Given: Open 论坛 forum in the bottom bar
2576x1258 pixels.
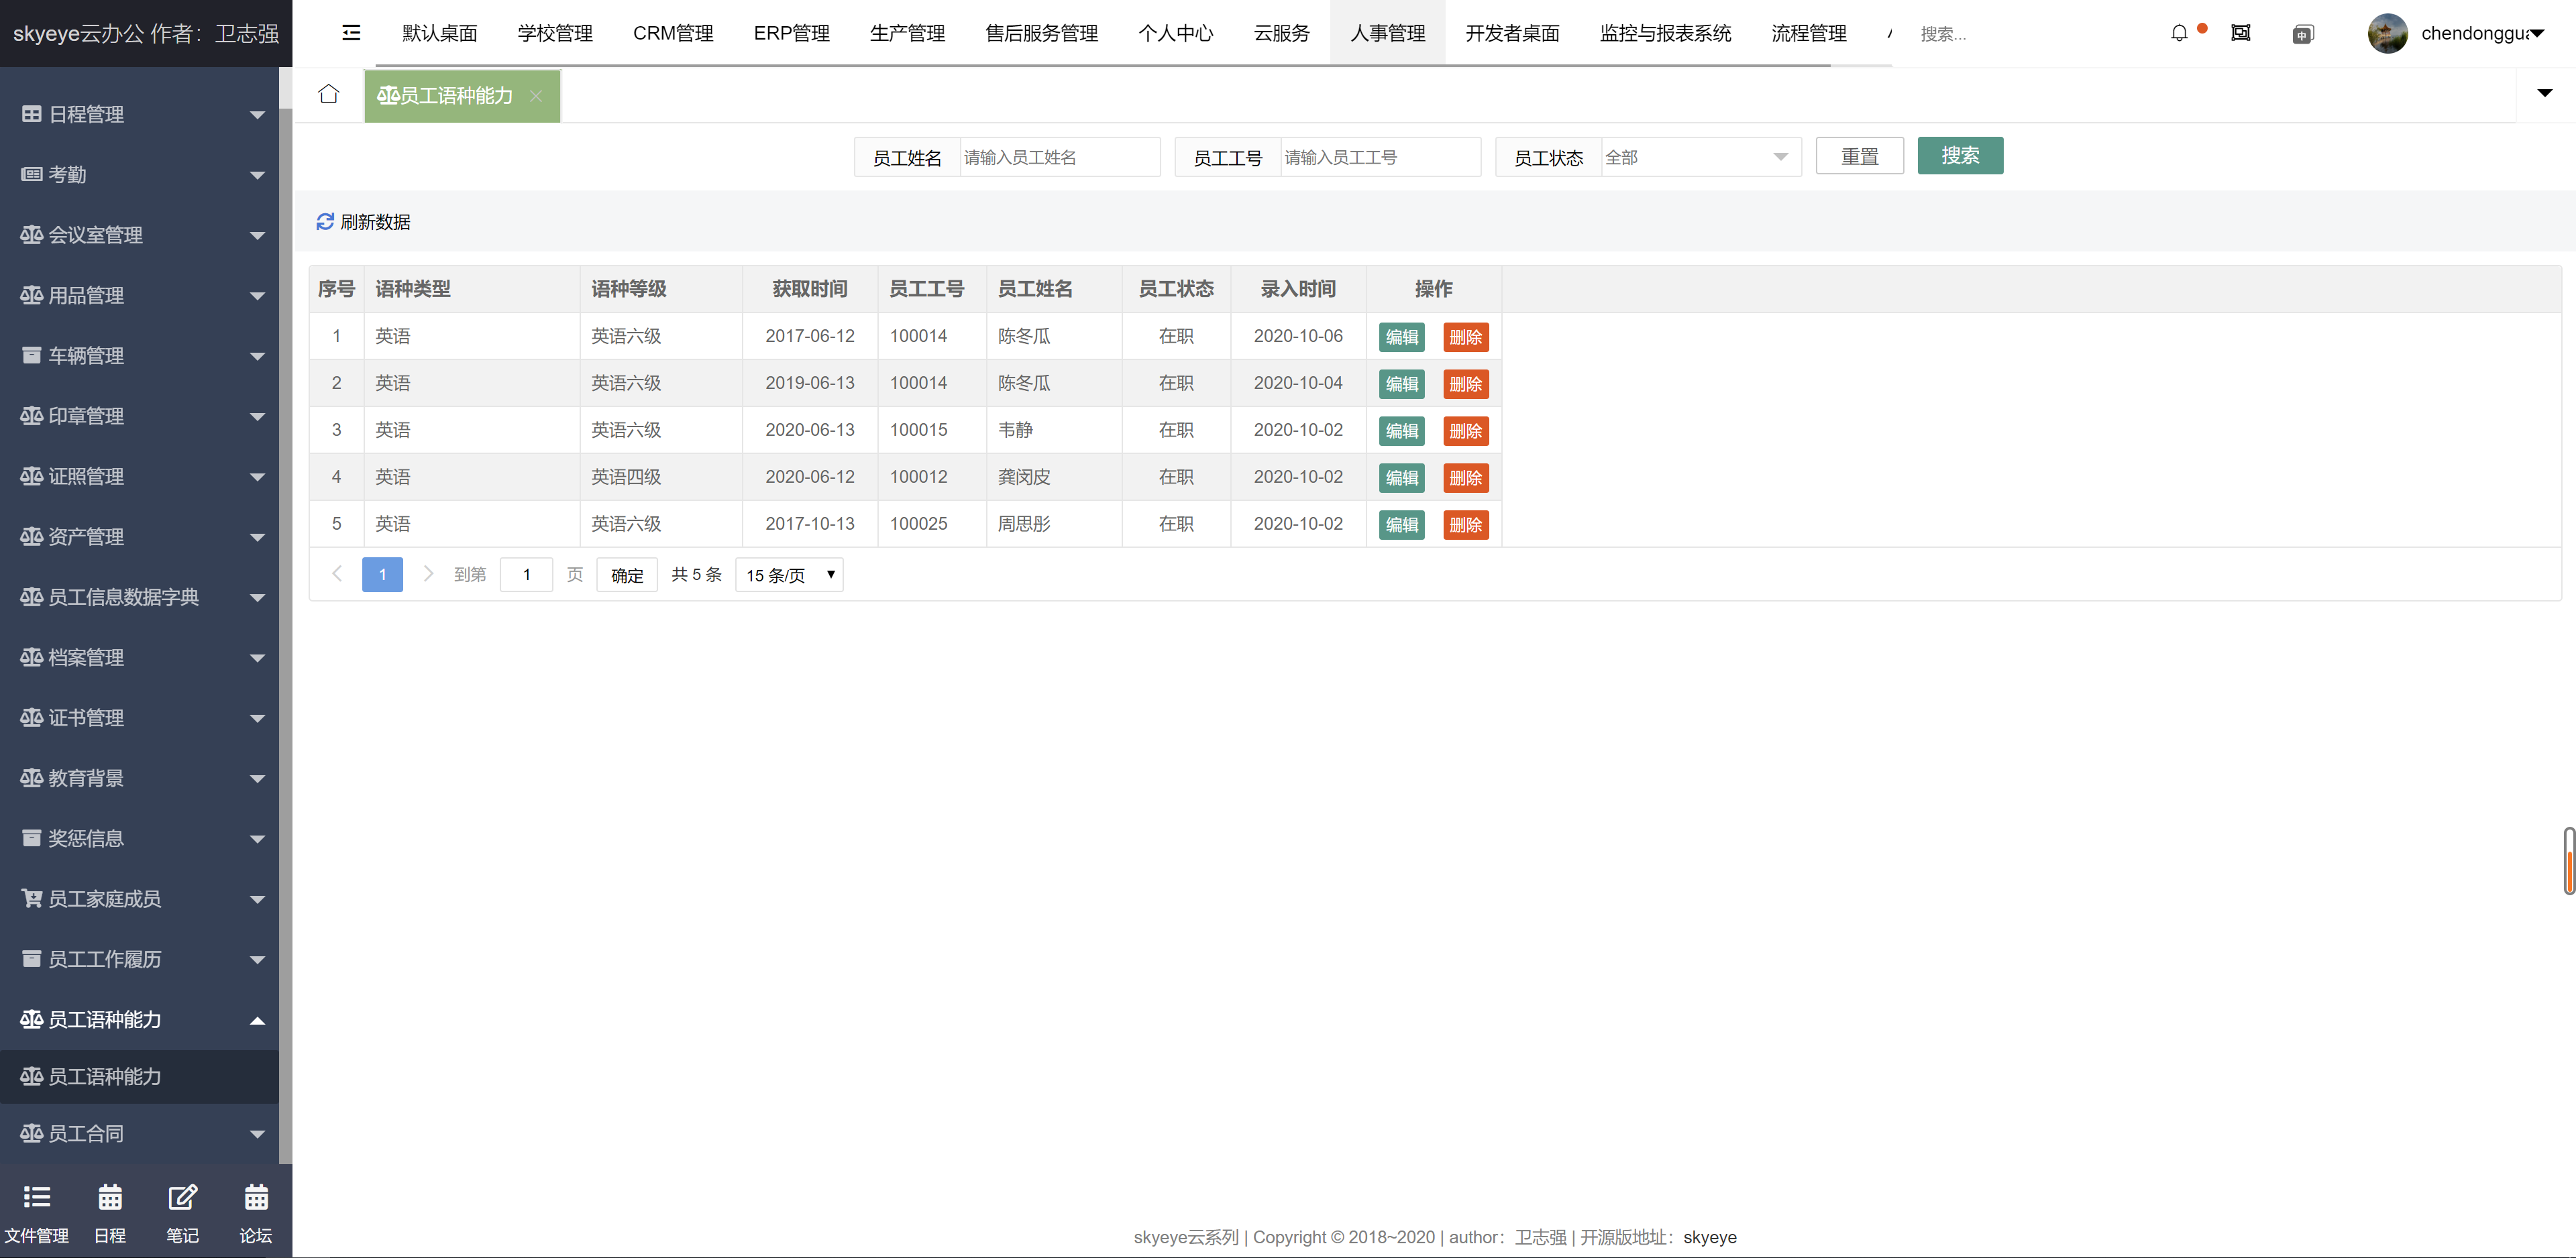Looking at the screenshot, I should pyautogui.click(x=256, y=1213).
